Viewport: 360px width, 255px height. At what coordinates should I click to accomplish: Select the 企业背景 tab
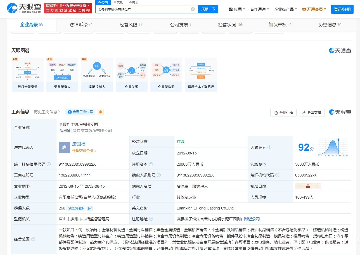[31, 25]
